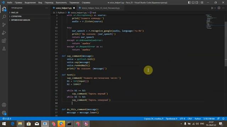Open the Run and Debug view

tap(4, 33)
